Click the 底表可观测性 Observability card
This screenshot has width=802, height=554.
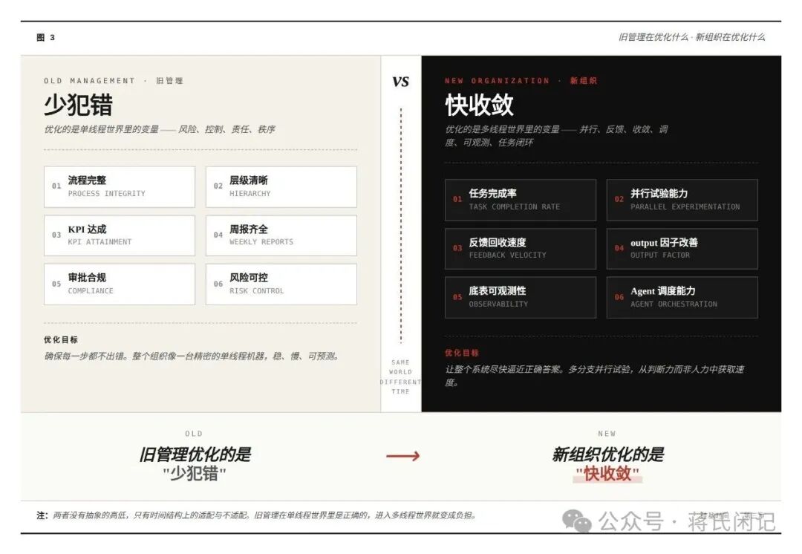pyautogui.click(x=520, y=298)
